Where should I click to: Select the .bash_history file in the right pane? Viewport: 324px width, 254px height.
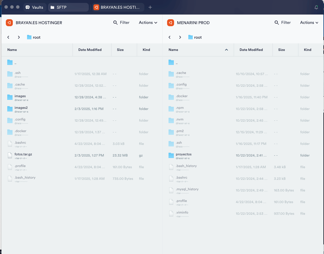(243, 167)
